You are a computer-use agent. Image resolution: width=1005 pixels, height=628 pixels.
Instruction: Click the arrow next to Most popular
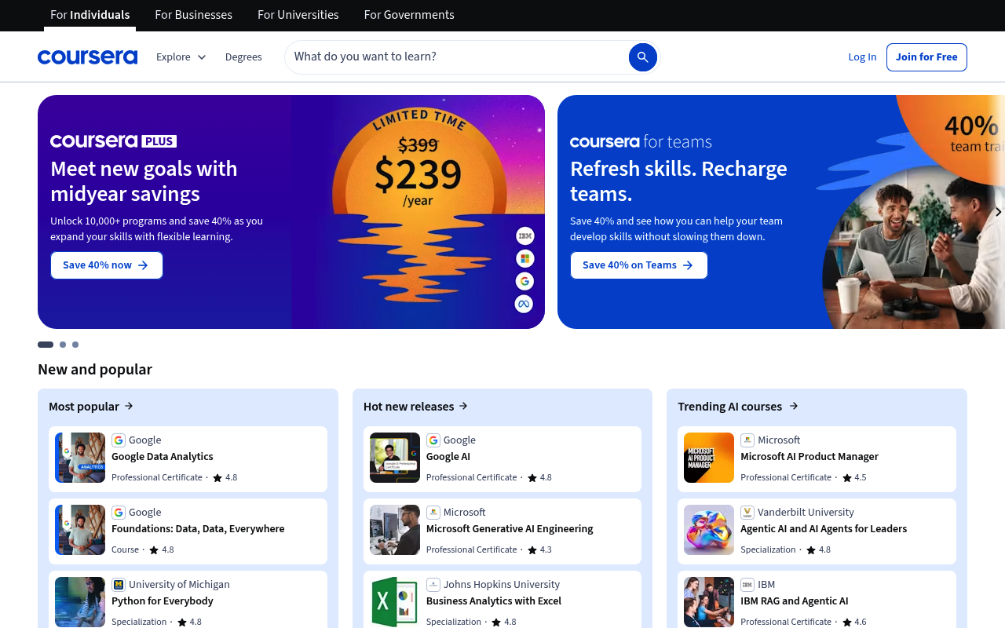(129, 406)
